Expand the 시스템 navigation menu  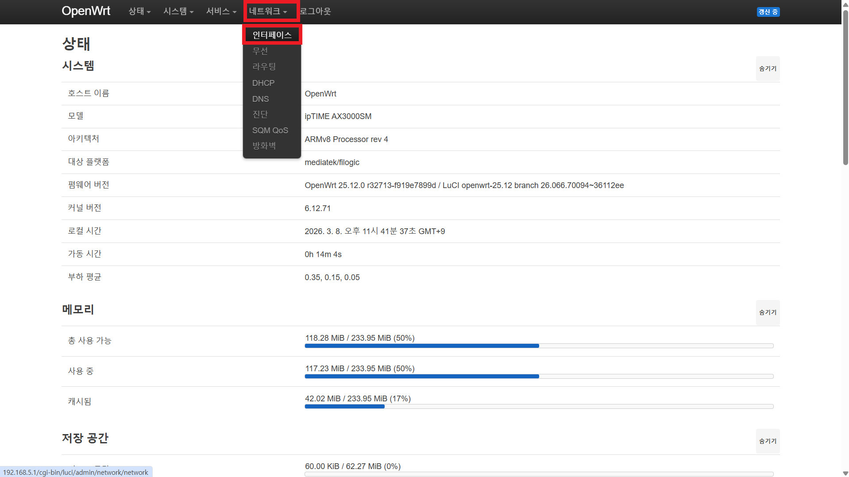click(x=178, y=12)
